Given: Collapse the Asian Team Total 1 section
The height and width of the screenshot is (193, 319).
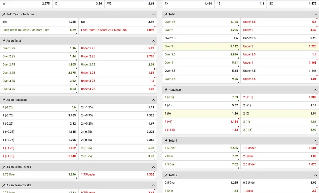Looking at the screenshot, I should (x=153, y=167).
